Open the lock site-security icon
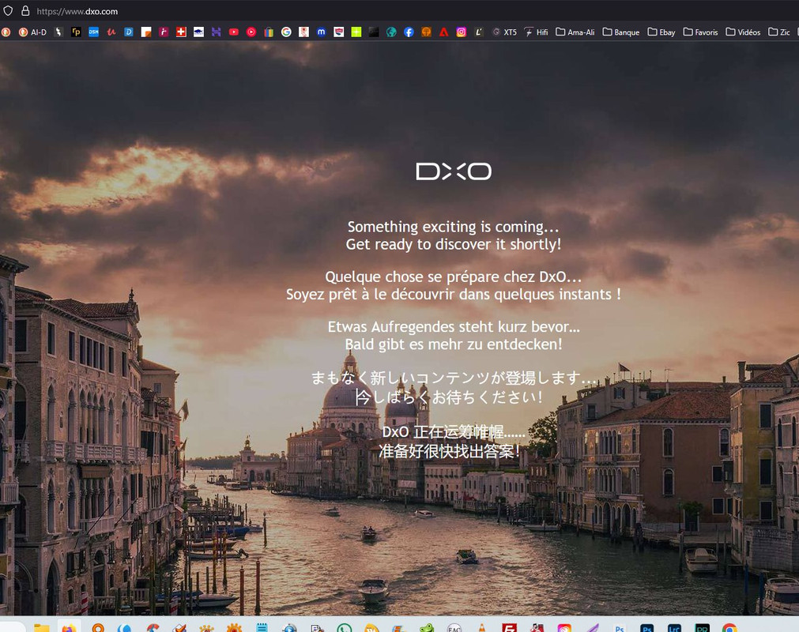Image resolution: width=799 pixels, height=632 pixels. point(25,11)
